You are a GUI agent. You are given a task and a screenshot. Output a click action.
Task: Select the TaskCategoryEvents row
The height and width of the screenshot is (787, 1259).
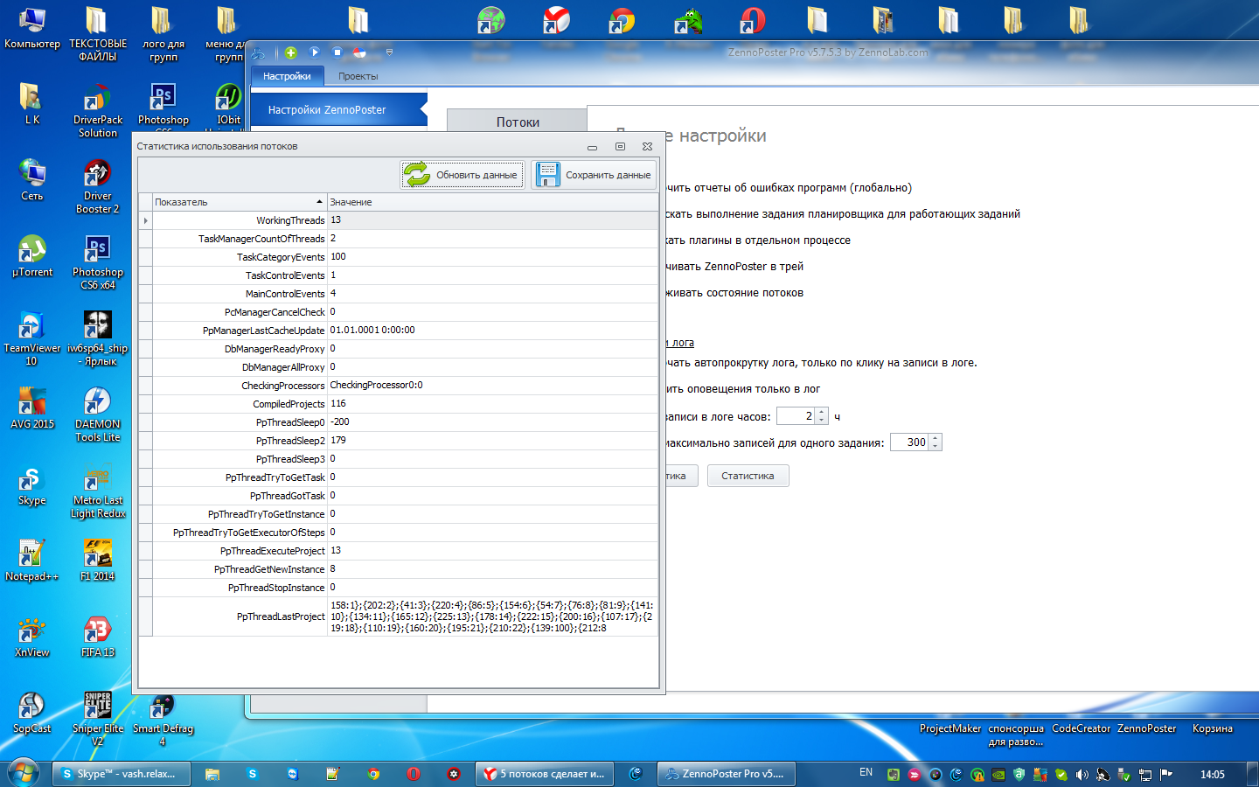click(x=399, y=257)
